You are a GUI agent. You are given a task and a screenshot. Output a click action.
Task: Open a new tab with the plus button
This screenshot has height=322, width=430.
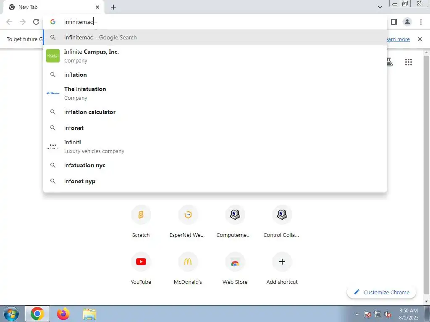point(113,7)
